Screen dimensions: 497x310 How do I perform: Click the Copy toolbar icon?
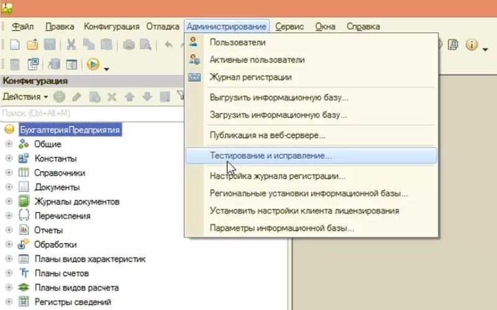tap(88, 45)
